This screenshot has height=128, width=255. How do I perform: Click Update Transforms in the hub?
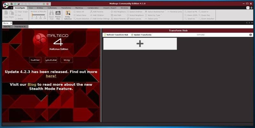click(141, 35)
